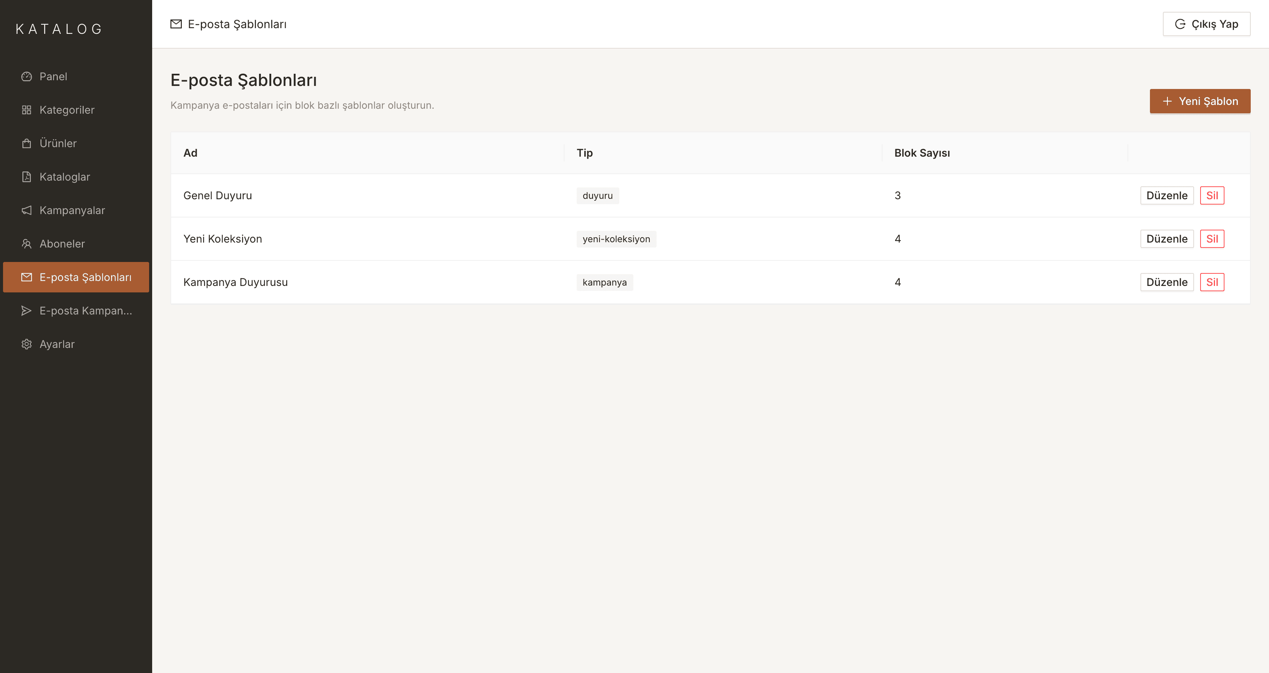Delete the Genel Duyuru template
This screenshot has width=1269, height=673.
tap(1212, 195)
